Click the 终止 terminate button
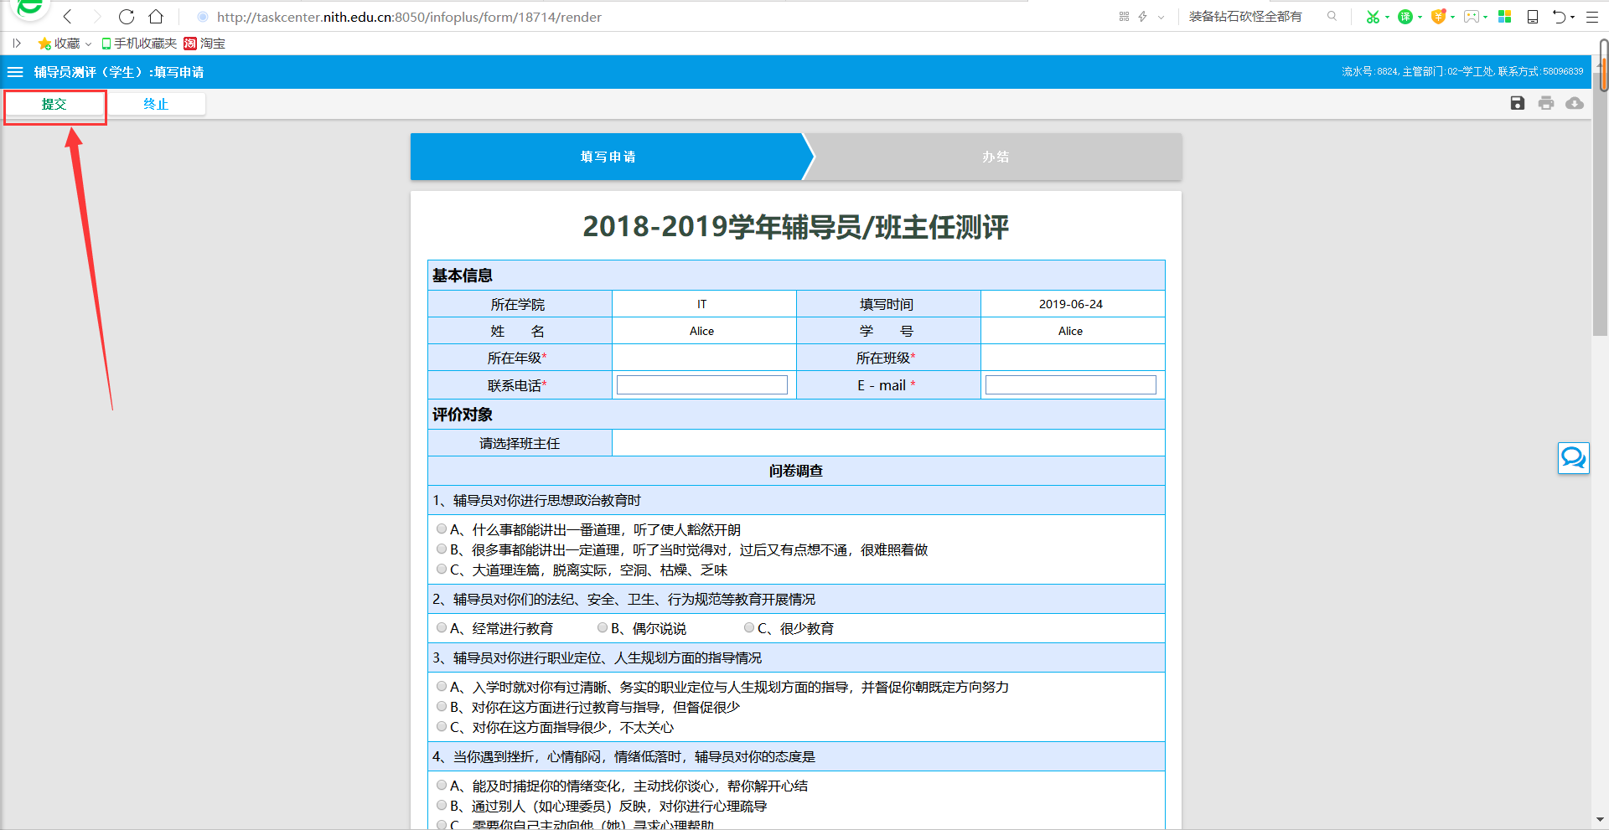The width and height of the screenshot is (1609, 830). pos(156,104)
